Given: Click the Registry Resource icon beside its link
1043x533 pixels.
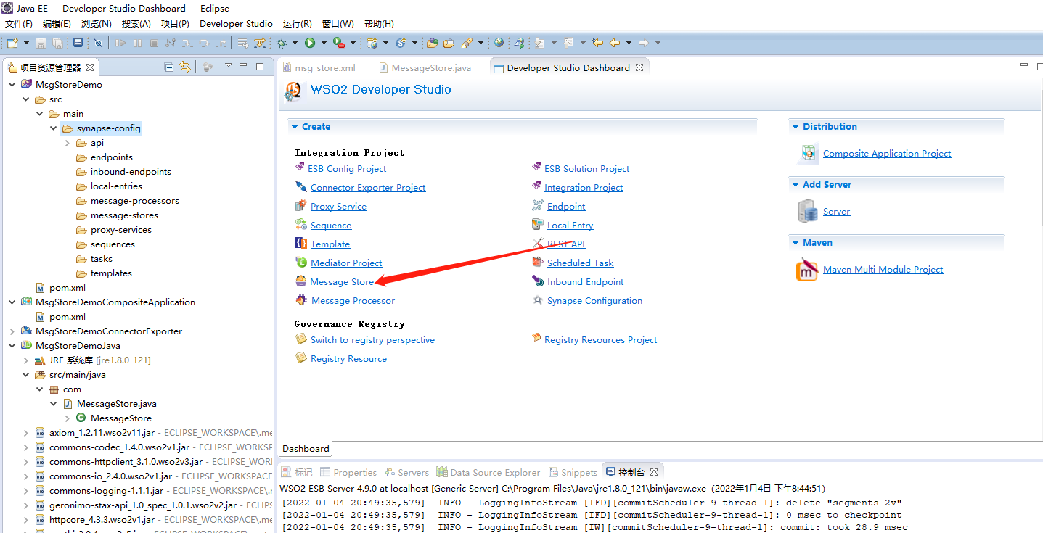Looking at the screenshot, I should pos(301,358).
